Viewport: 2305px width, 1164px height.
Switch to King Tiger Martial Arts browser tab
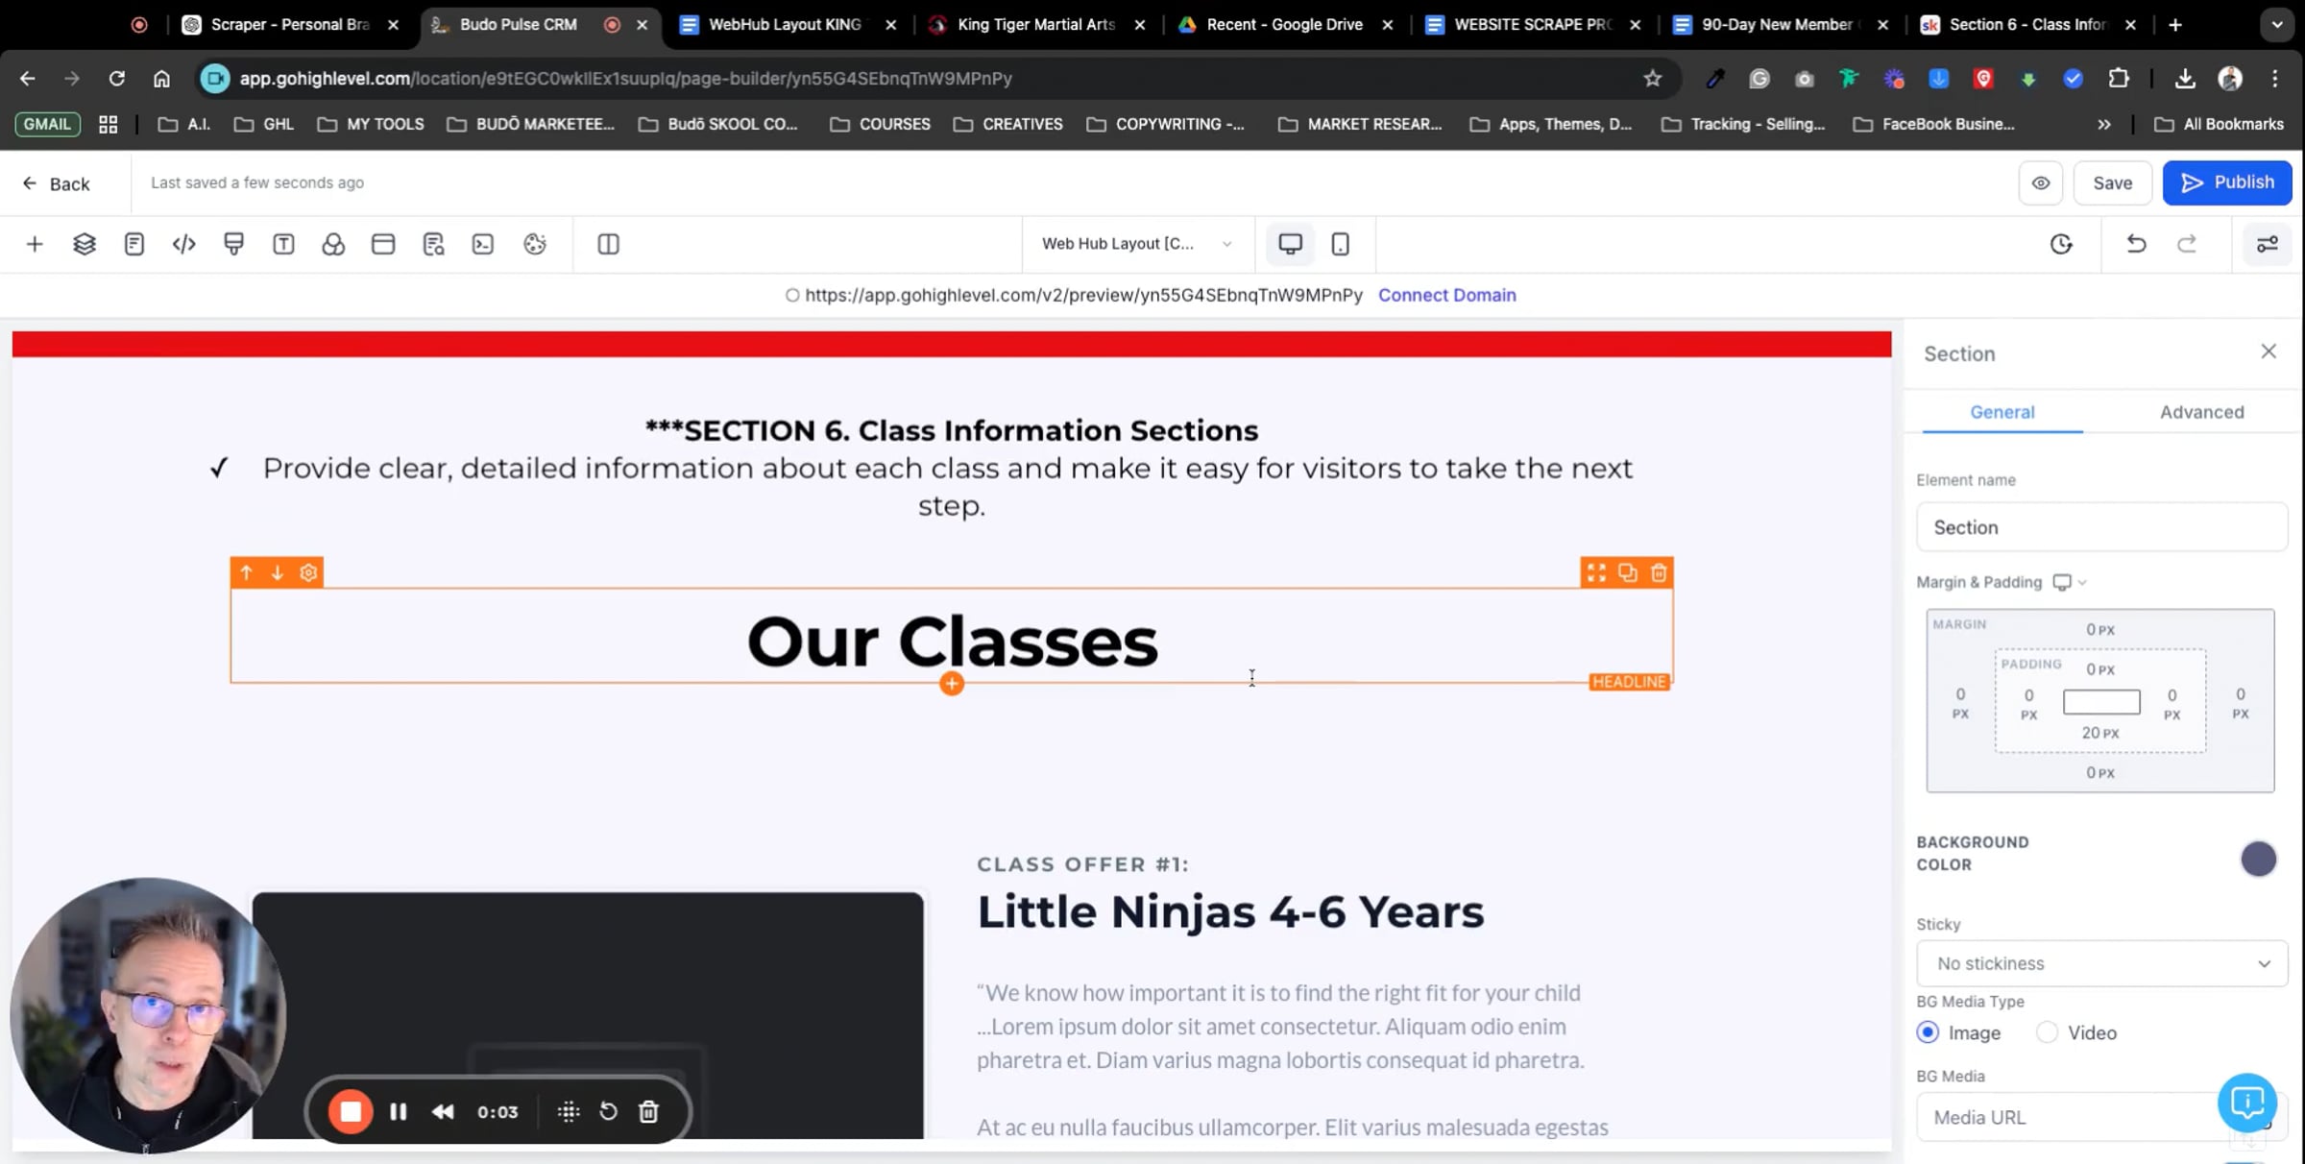click(x=1035, y=24)
